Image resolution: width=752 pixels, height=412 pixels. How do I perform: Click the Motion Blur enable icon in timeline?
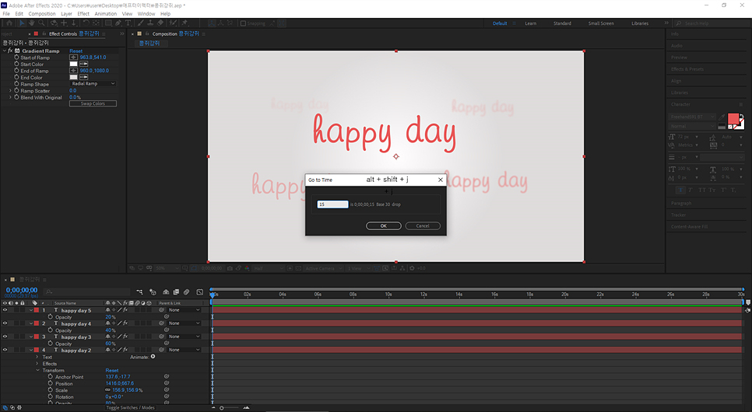[x=187, y=292]
